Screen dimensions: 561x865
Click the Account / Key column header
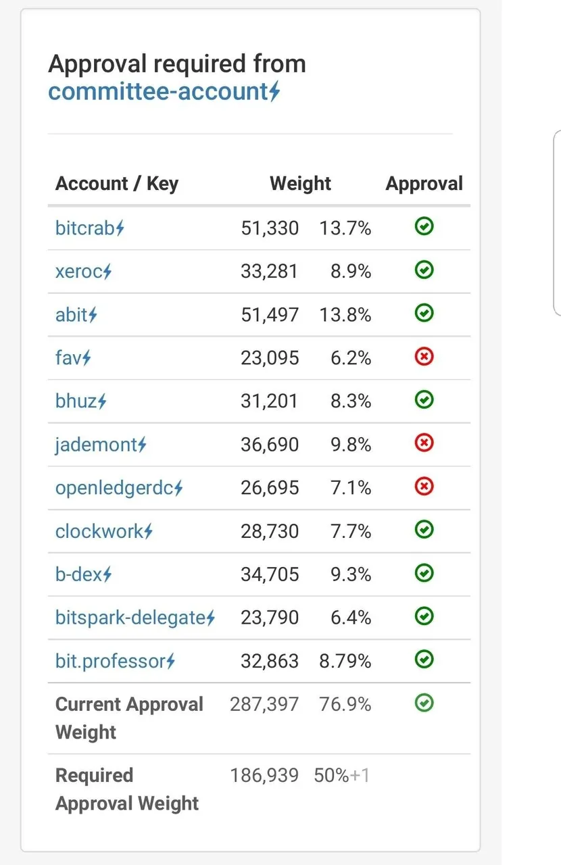[x=117, y=184]
